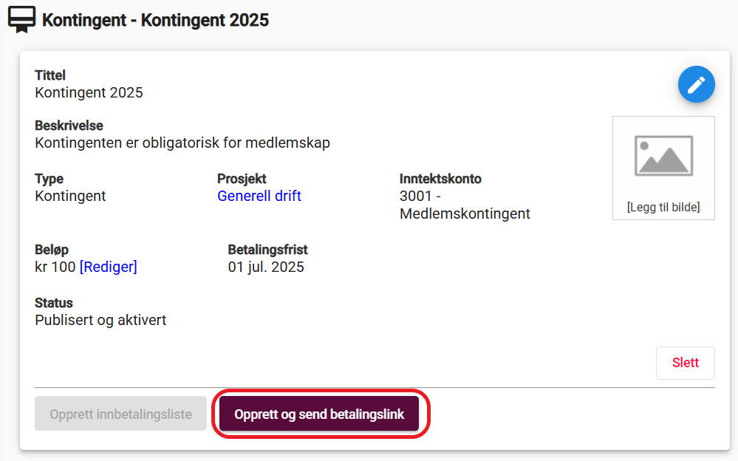Screen dimensions: 738x461
Task: Open the Generell drift project link
Action: [x=259, y=196]
